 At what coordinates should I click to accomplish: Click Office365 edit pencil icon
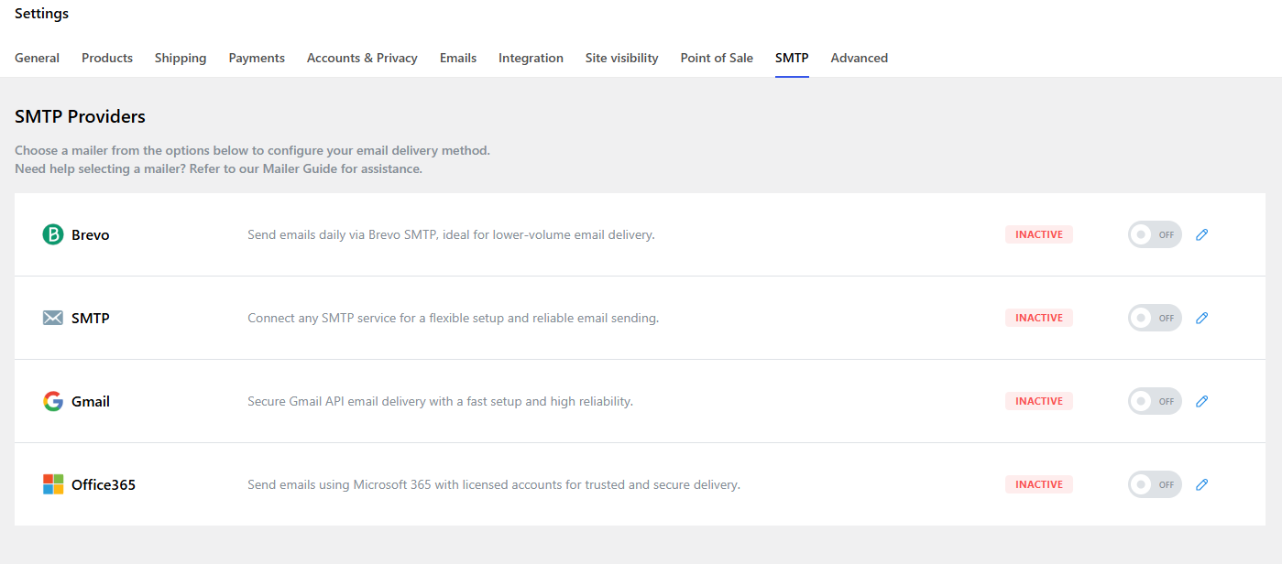[1202, 484]
